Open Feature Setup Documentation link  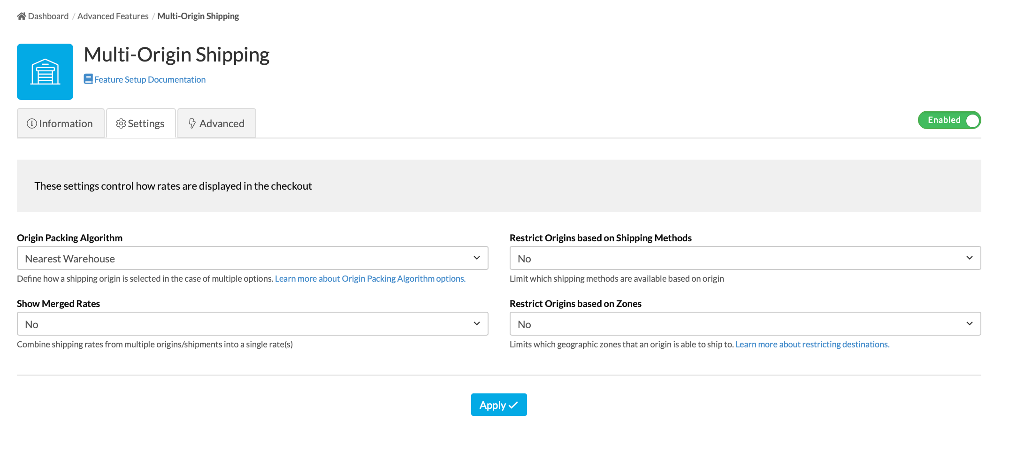click(150, 80)
